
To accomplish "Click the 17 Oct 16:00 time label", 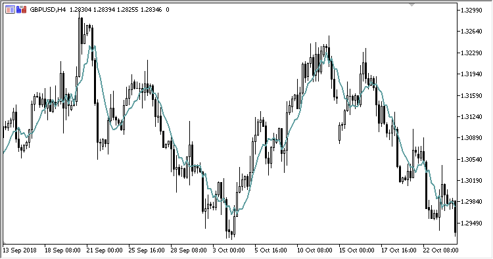I will coord(399,250).
